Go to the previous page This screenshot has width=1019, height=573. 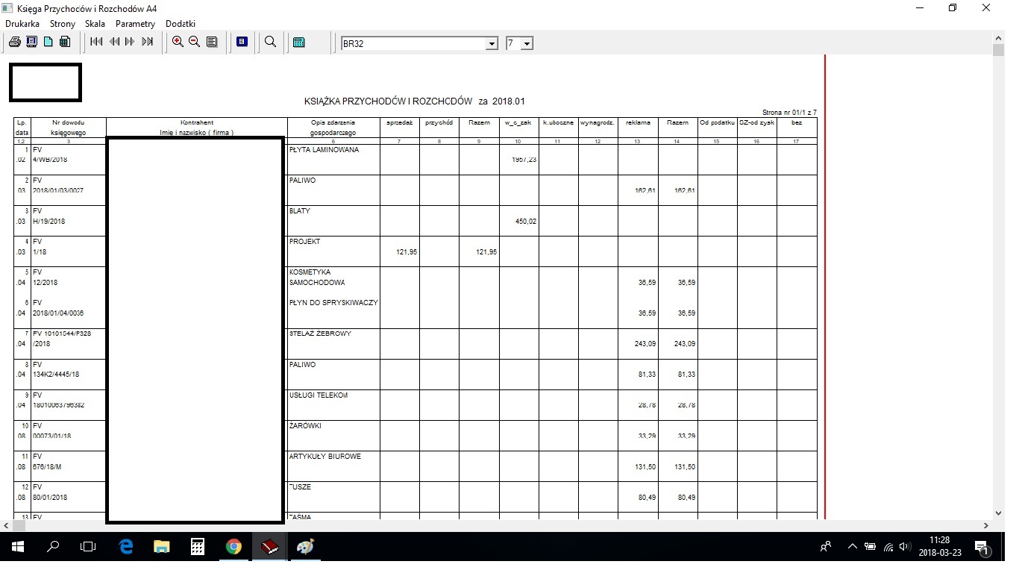point(114,43)
